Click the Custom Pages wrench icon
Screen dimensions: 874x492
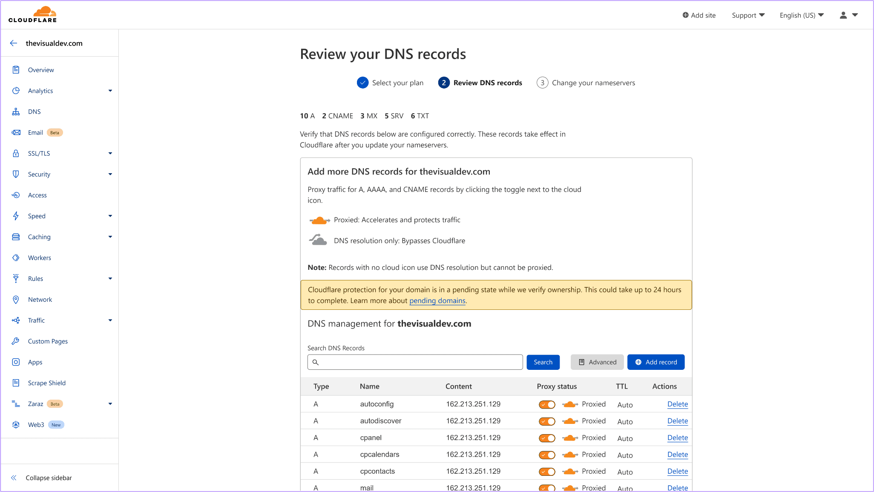point(16,341)
